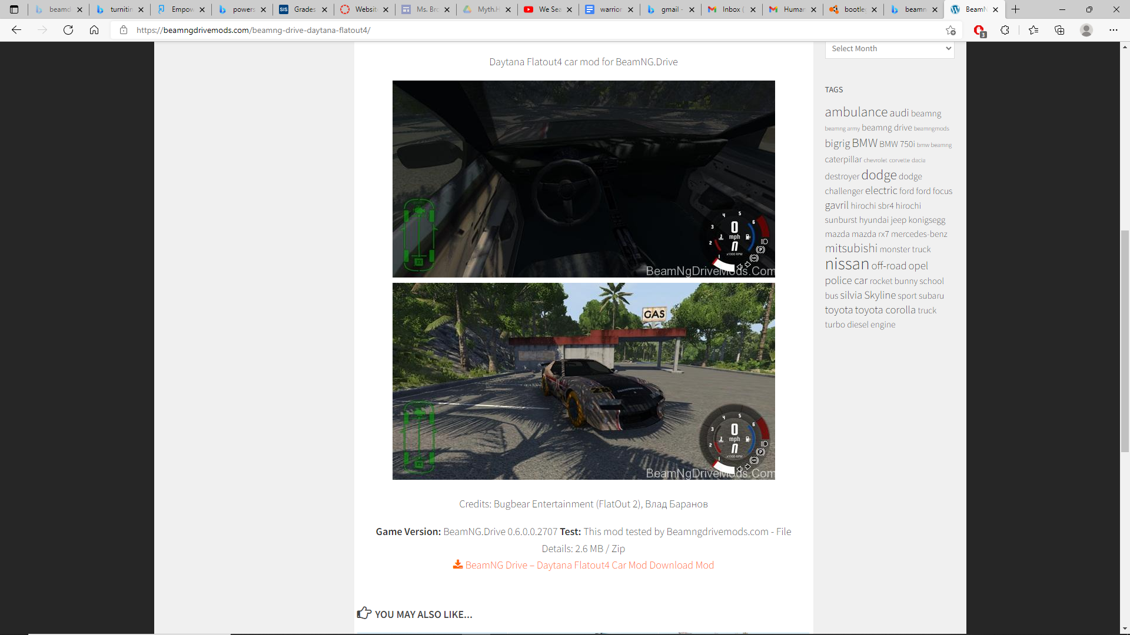Image resolution: width=1130 pixels, height=635 pixels.
Task: Click the scrollbar up arrow
Action: point(1125,46)
